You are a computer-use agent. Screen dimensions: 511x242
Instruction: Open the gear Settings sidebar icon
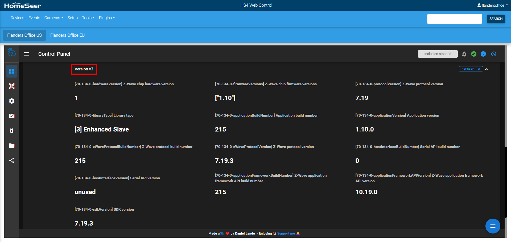(x=12, y=101)
